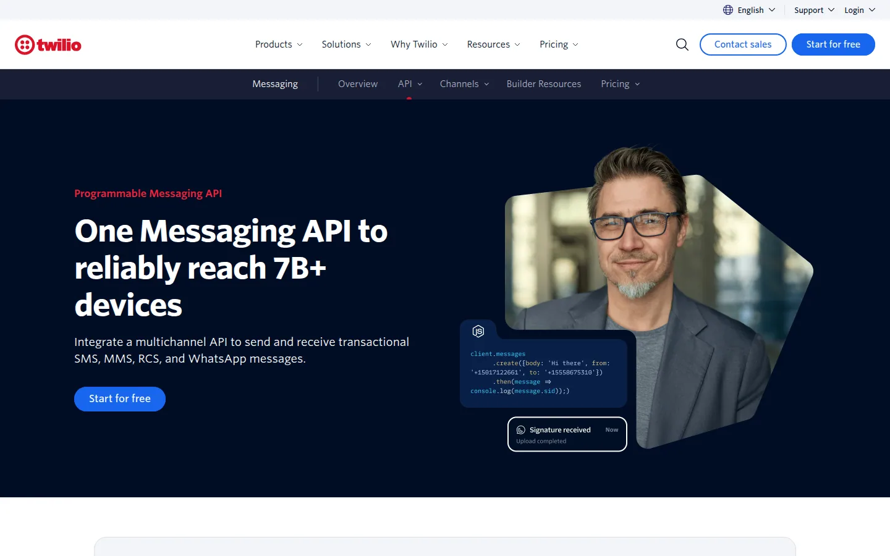Click the 'Upload completed' text
Image resolution: width=890 pixels, height=556 pixels.
click(x=541, y=441)
